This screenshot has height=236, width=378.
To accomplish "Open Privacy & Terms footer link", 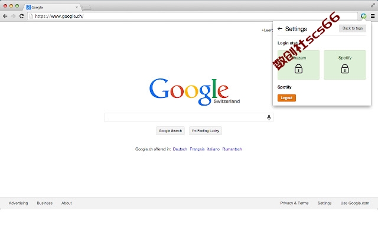I will [x=294, y=203].
